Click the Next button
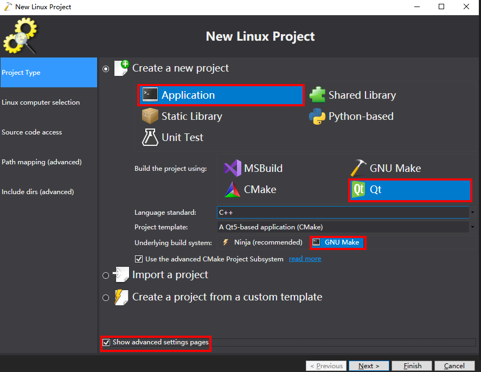 click(x=369, y=366)
